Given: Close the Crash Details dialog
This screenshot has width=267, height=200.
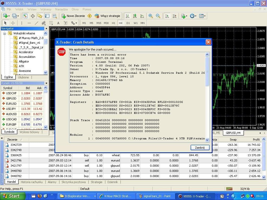Looking at the screenshot, I should tap(208, 42).
